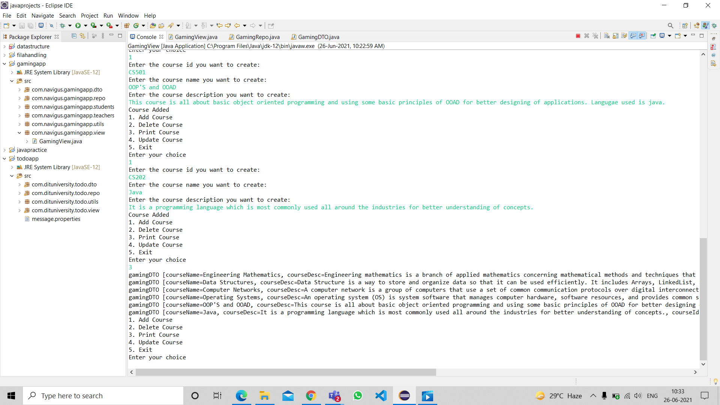Open the Navigate menu
Image resolution: width=720 pixels, height=405 pixels.
(42, 15)
